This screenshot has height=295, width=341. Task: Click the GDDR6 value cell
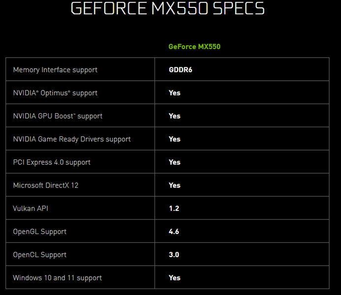[180, 70]
